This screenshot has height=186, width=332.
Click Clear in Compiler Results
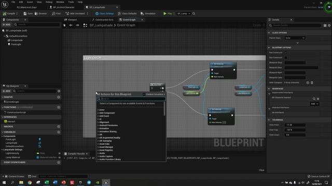pos(261,170)
